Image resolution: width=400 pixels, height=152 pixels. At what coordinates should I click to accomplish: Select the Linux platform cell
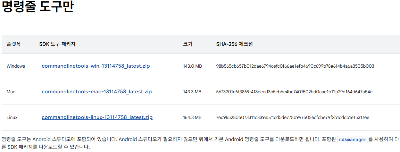[12, 117]
